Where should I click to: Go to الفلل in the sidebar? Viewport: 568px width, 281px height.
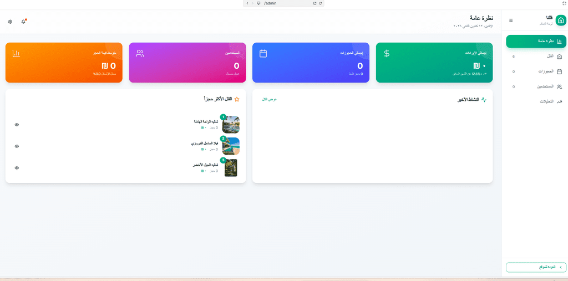click(536, 57)
